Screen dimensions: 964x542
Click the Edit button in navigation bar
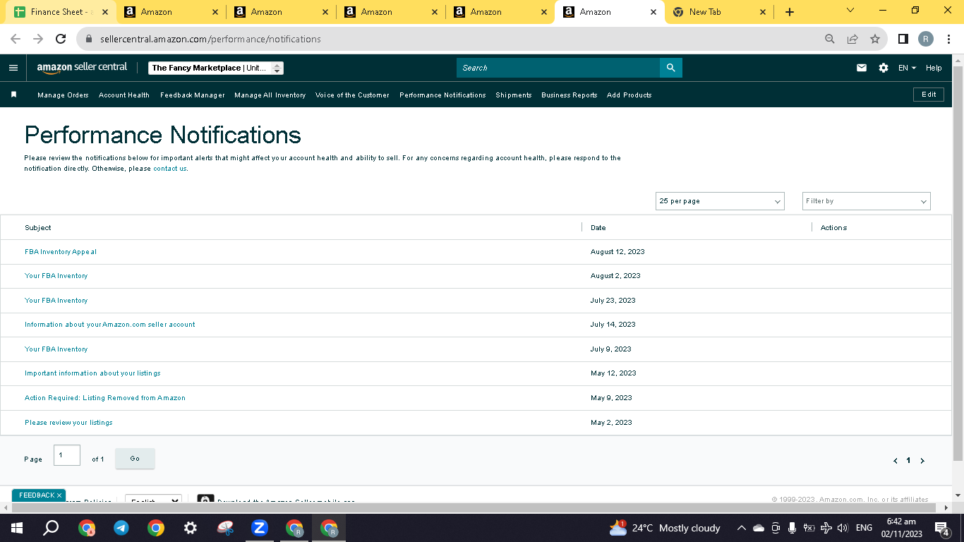tap(929, 95)
